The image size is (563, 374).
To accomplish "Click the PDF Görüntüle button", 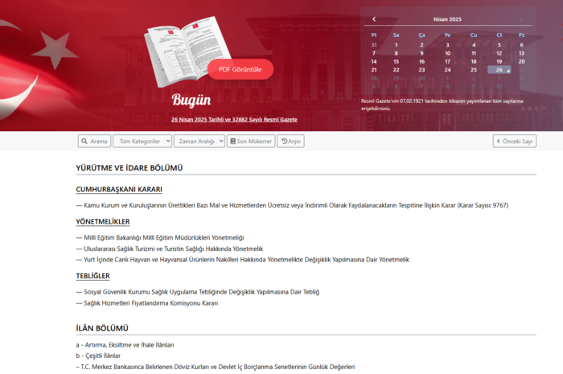I will (x=240, y=69).
